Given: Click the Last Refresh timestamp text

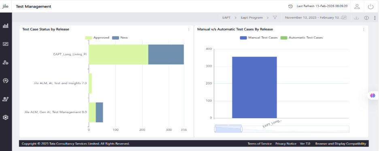Looking at the screenshot, I should click(x=322, y=6).
